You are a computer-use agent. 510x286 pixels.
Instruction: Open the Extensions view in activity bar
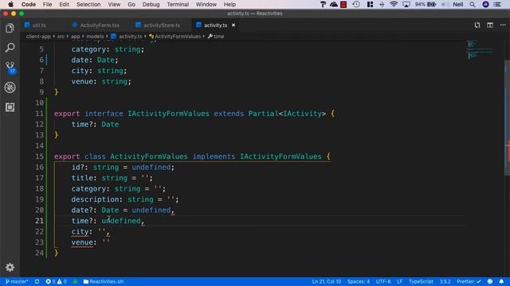pyautogui.click(x=10, y=107)
